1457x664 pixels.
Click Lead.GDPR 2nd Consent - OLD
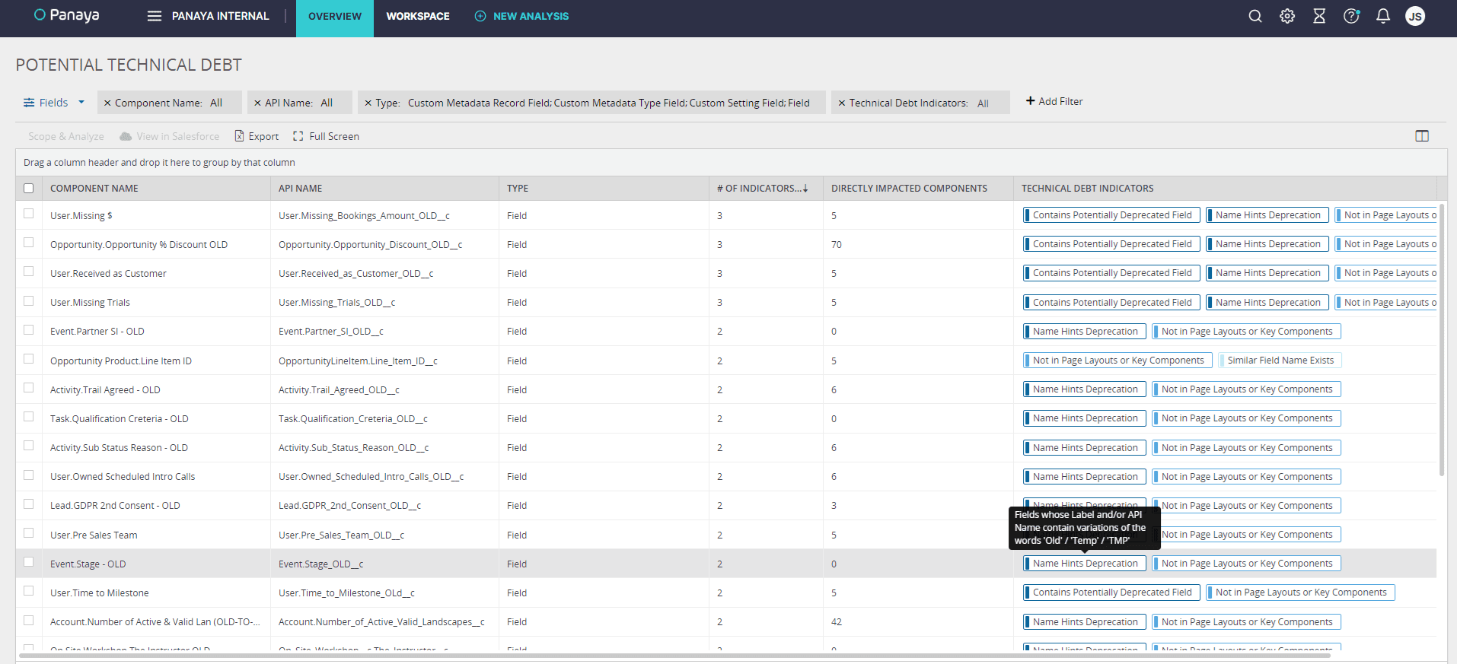point(115,506)
